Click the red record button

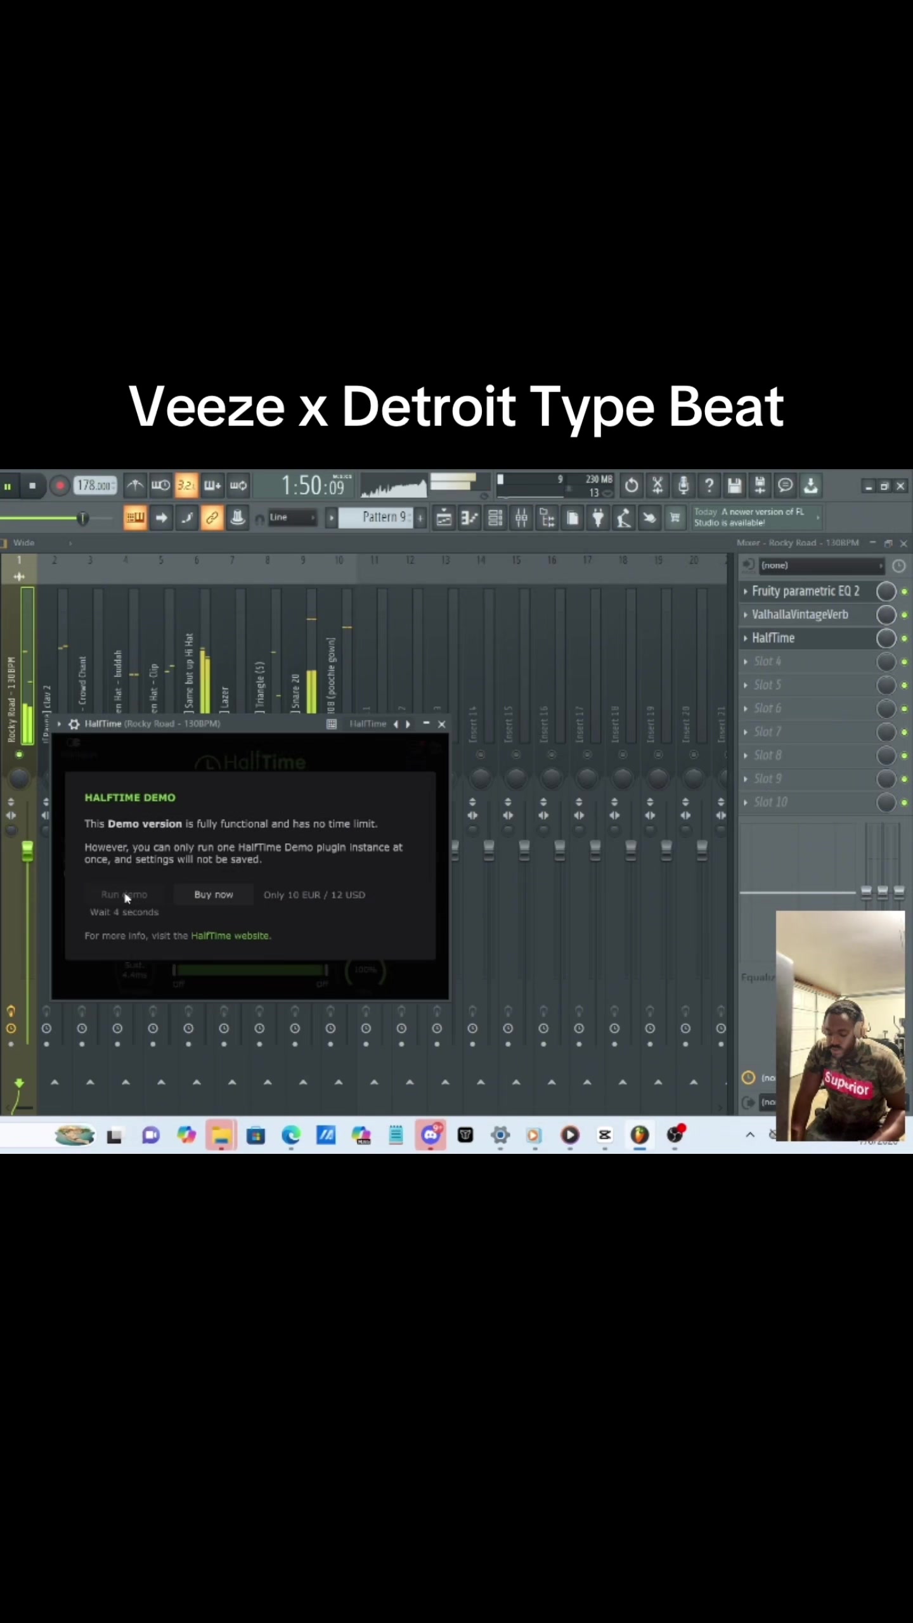59,486
